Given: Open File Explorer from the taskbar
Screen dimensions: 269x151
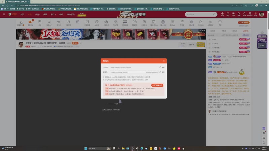Looking at the screenshot, I should point(123,148).
